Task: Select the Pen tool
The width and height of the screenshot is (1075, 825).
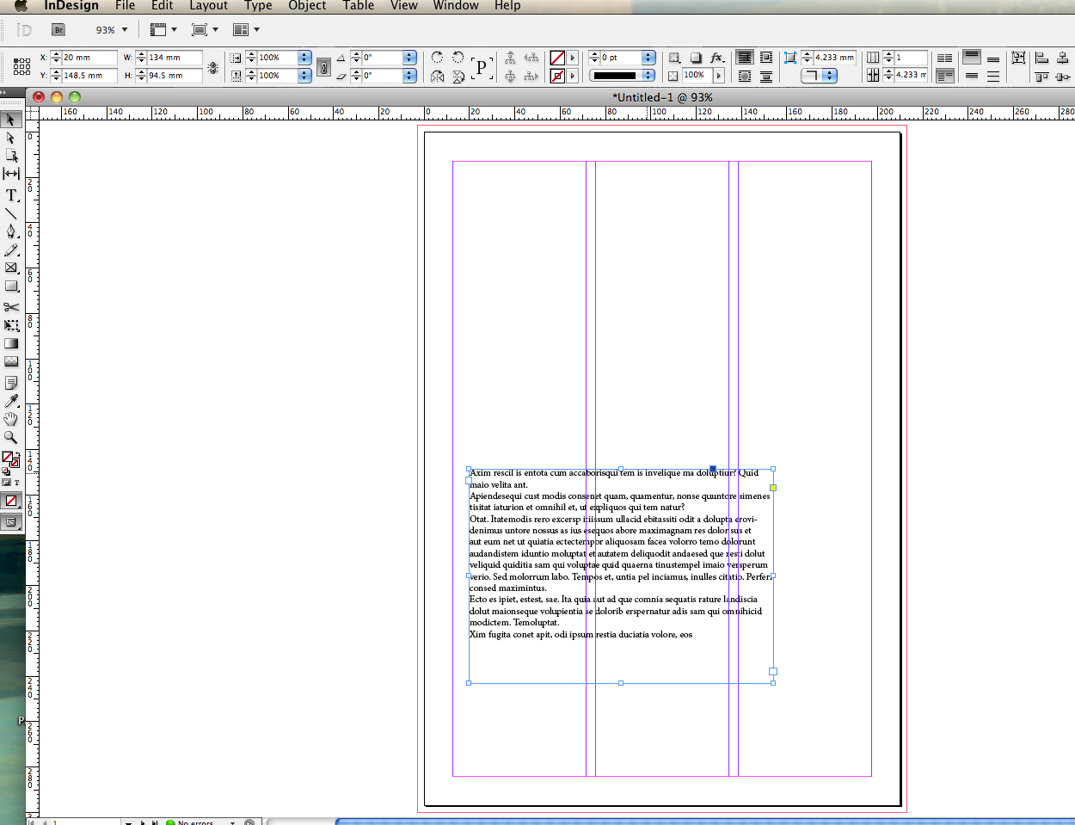Action: click(12, 231)
